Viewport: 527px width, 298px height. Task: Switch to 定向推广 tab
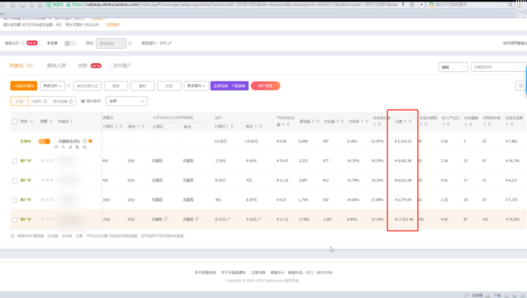pyautogui.click(x=122, y=65)
